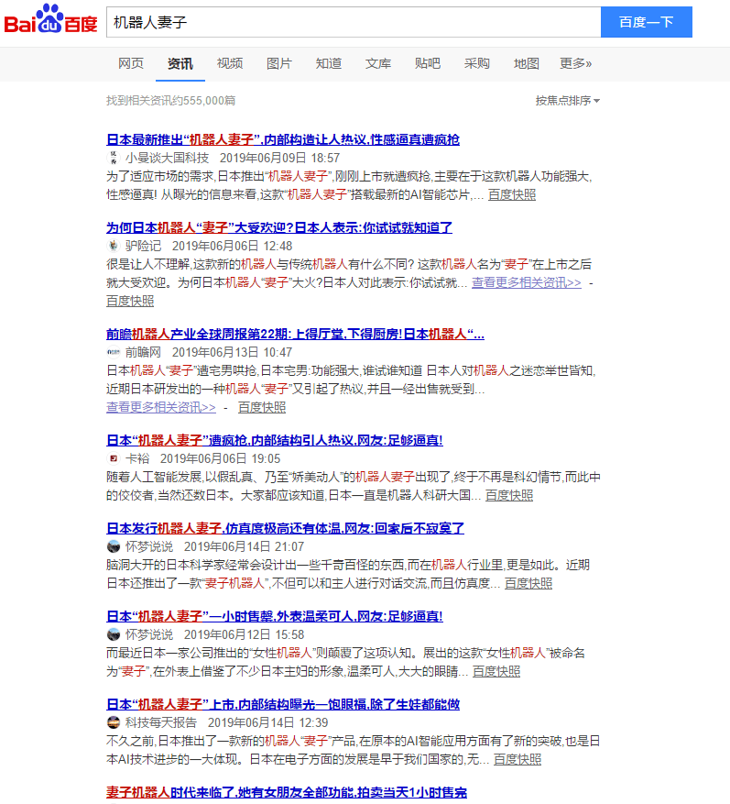The height and width of the screenshot is (804, 730).
Task: Click the 前瞻网 source logo icon
Action: click(113, 352)
